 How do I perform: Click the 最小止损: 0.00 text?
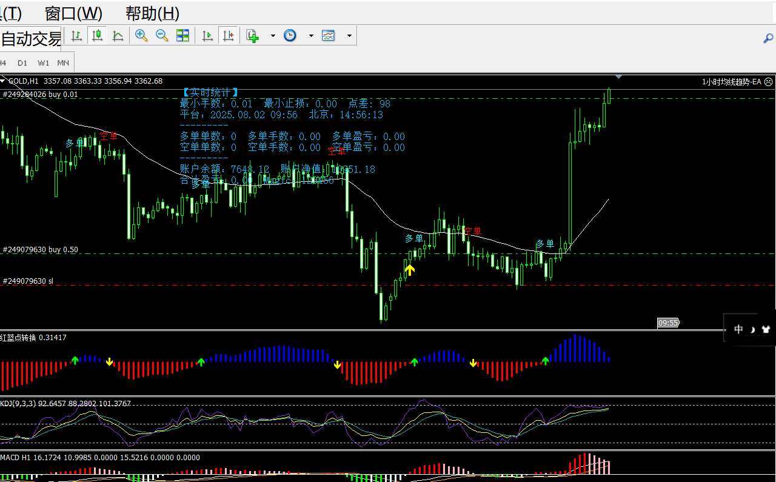(300, 104)
